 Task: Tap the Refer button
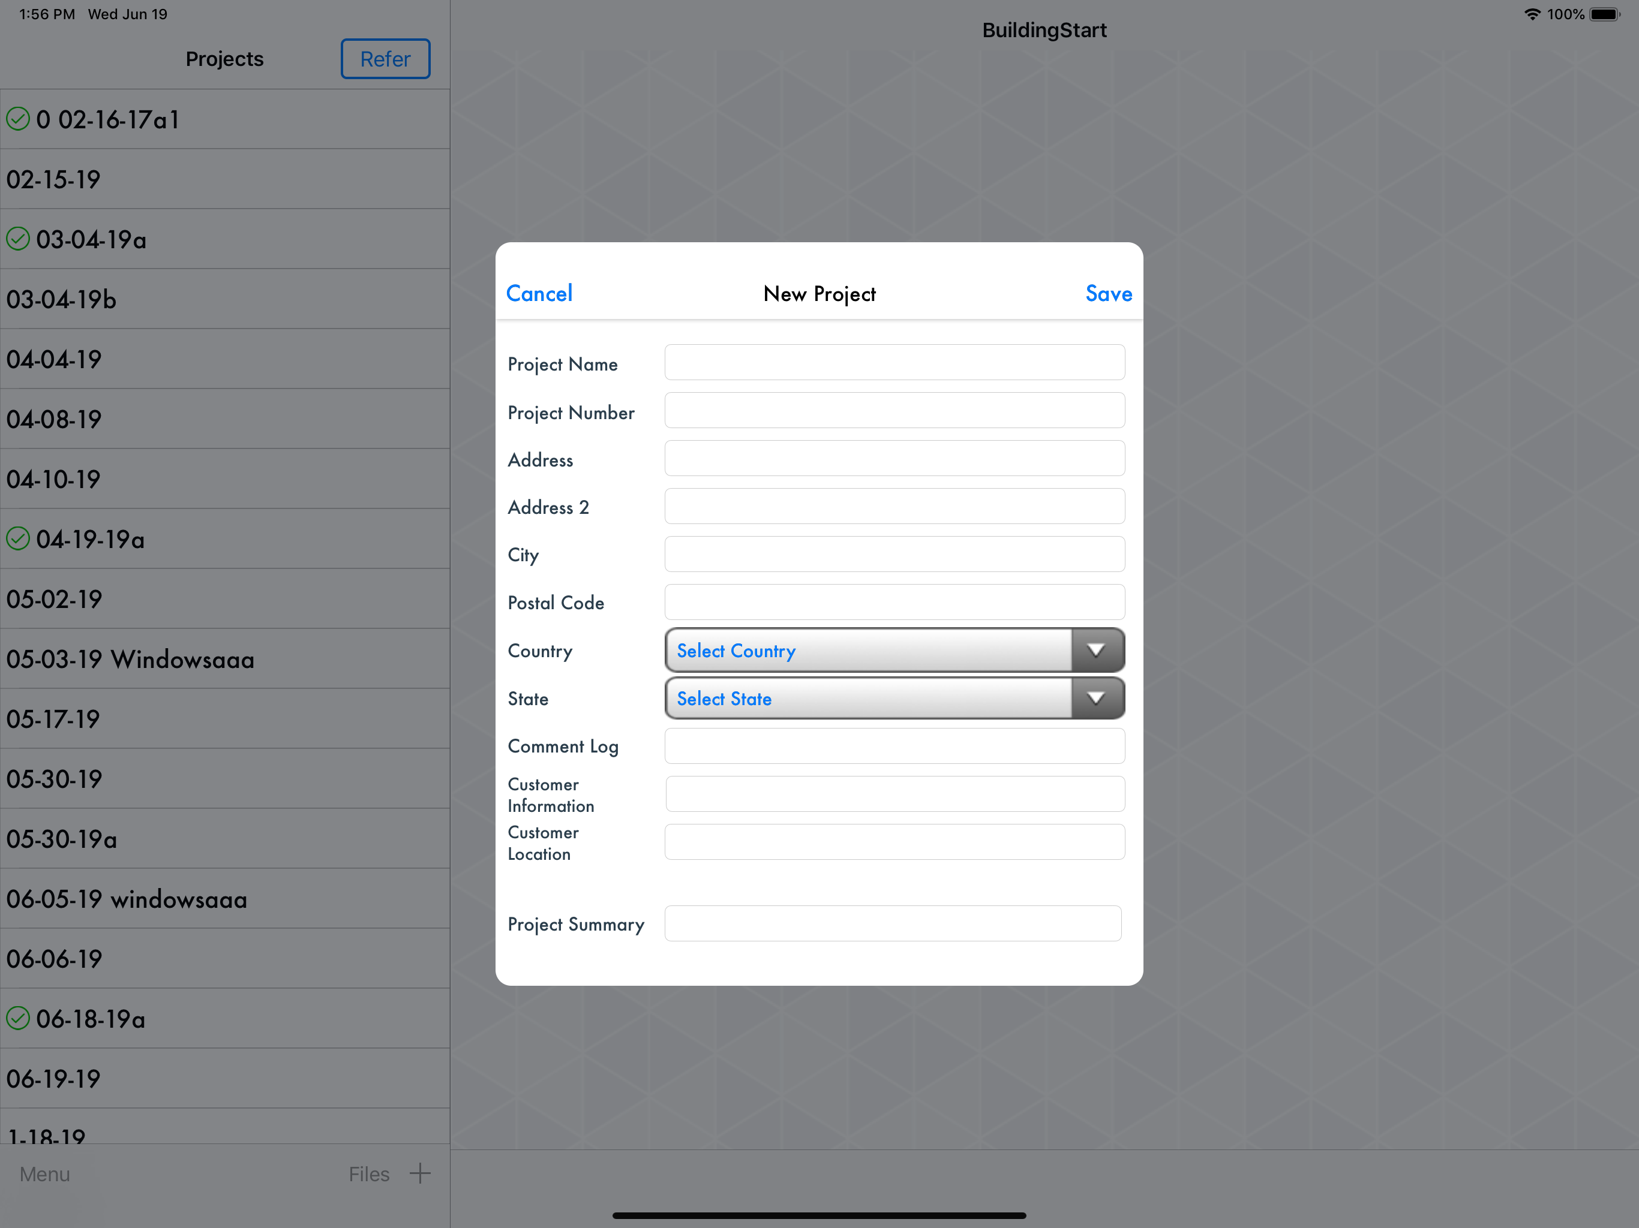click(x=385, y=59)
